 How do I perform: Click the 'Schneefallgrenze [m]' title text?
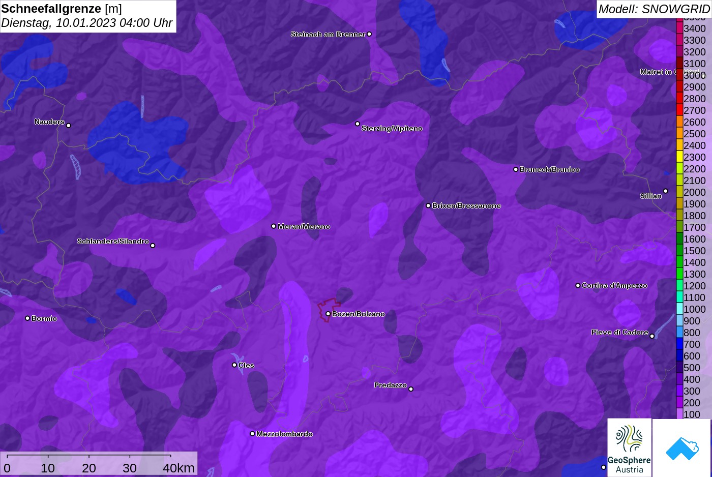(x=62, y=9)
